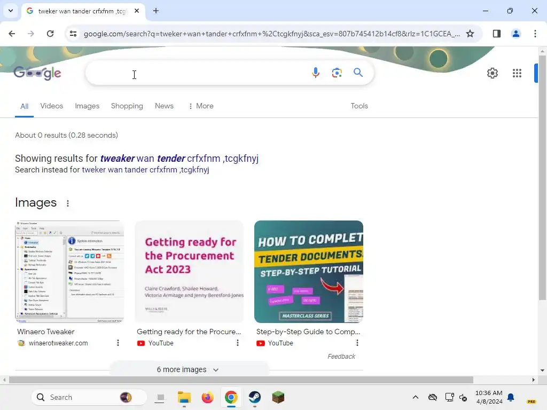Search by image with Google Lens icon
The height and width of the screenshot is (410, 547).
click(337, 73)
